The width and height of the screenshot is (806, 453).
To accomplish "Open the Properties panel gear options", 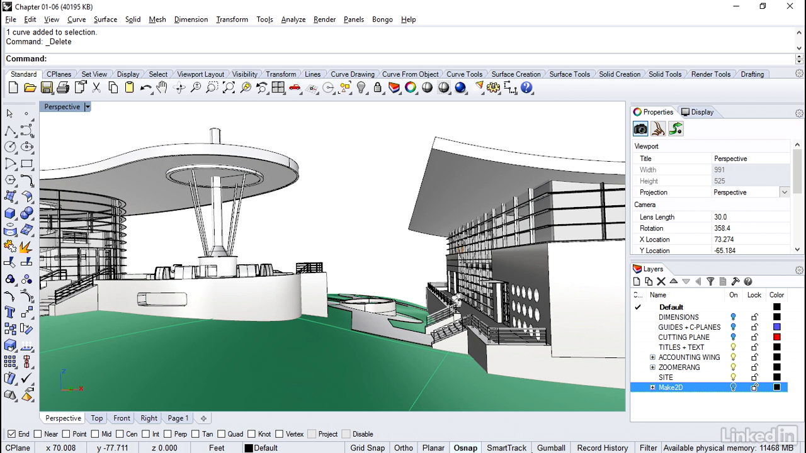I will 799,113.
